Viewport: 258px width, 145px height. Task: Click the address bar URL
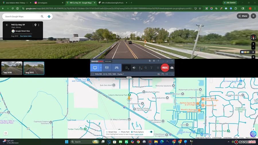[109, 8]
